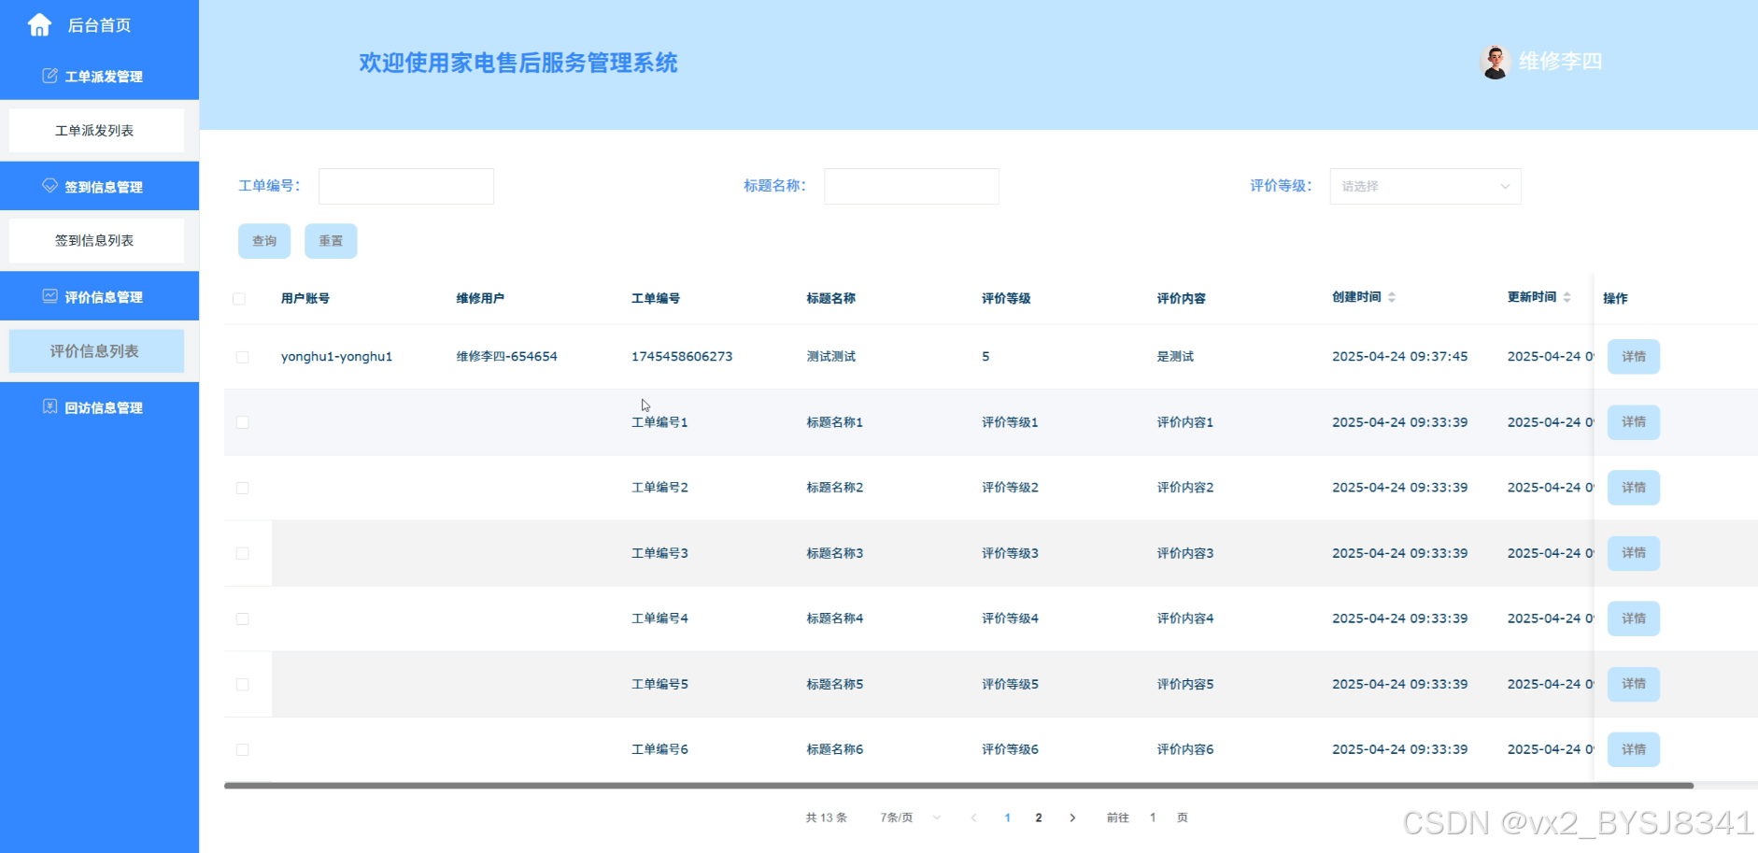Click the 维修李四-654654 cell
This screenshot has width=1758, height=853.
506,357
